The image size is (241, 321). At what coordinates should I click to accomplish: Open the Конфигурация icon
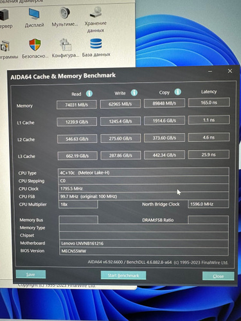click(x=66, y=44)
